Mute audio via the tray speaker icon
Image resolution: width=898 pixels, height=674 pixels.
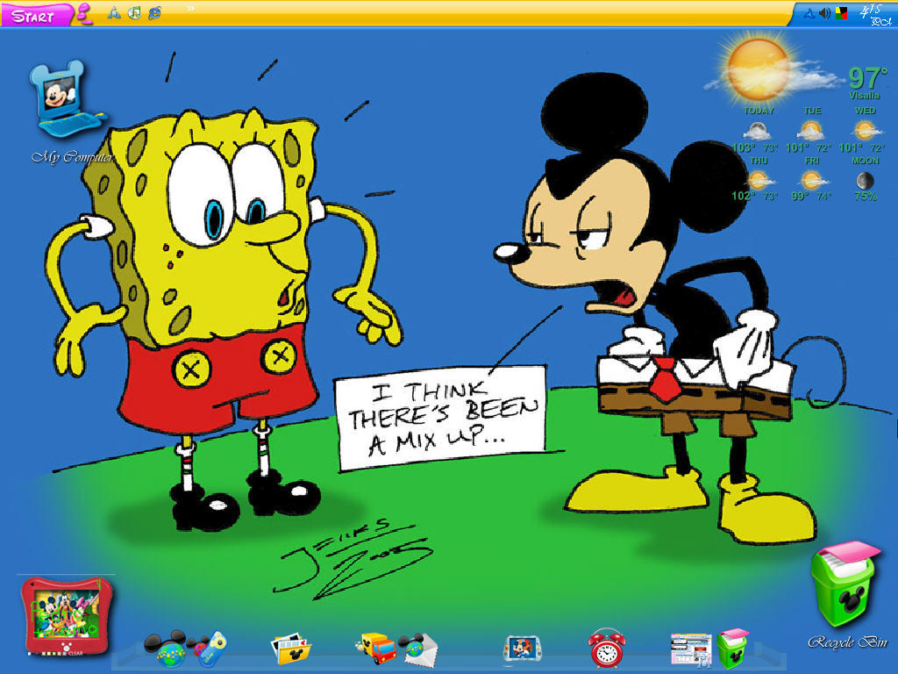(x=823, y=12)
